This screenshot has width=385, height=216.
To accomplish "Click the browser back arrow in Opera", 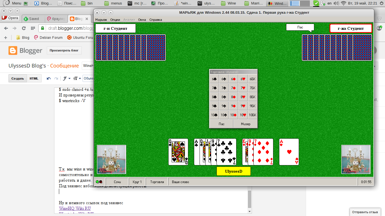I will (6, 28).
